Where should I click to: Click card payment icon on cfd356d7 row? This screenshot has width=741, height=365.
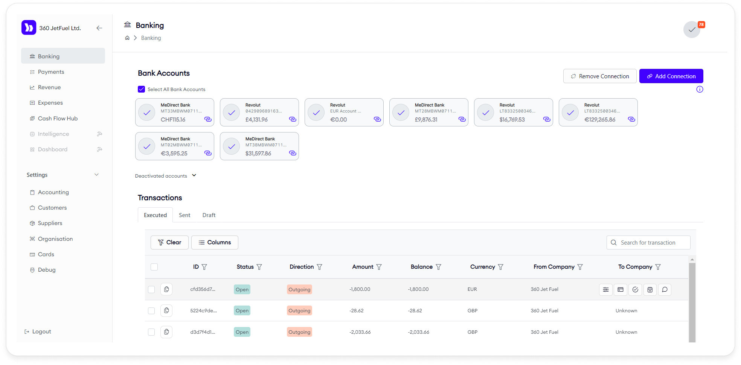click(x=621, y=289)
